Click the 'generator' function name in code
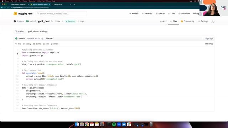228x128 pixels. click(x=31, y=73)
